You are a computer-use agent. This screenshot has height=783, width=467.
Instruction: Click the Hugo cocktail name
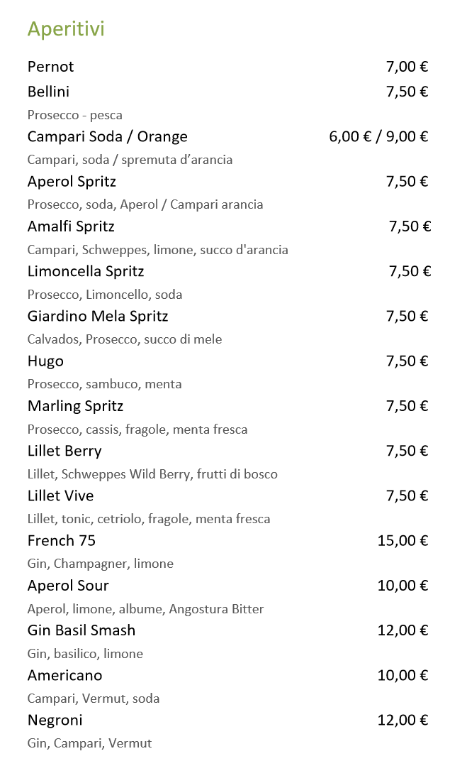click(45, 361)
